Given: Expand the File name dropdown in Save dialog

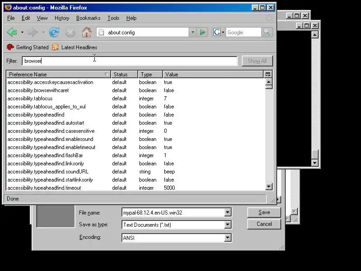Looking at the screenshot, I should click(228, 212).
